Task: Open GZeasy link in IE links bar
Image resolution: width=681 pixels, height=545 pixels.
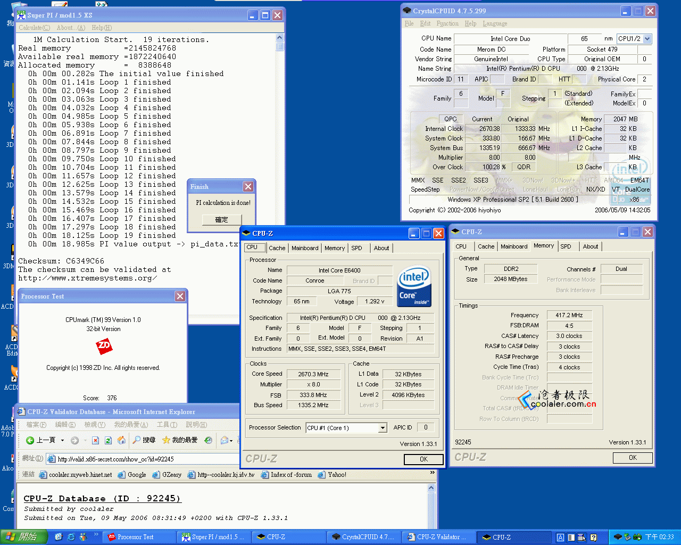Action: tap(167, 475)
